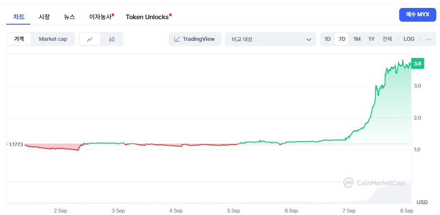Viewport: 440px width, 215px height.
Task: Toggle LOG scale on chart
Action: (409, 39)
